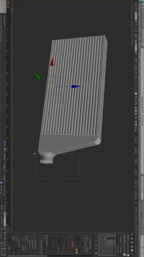Toggle the blue highlighted Isolate Selection status icon
The width and height of the screenshot is (144, 257).
5,142
